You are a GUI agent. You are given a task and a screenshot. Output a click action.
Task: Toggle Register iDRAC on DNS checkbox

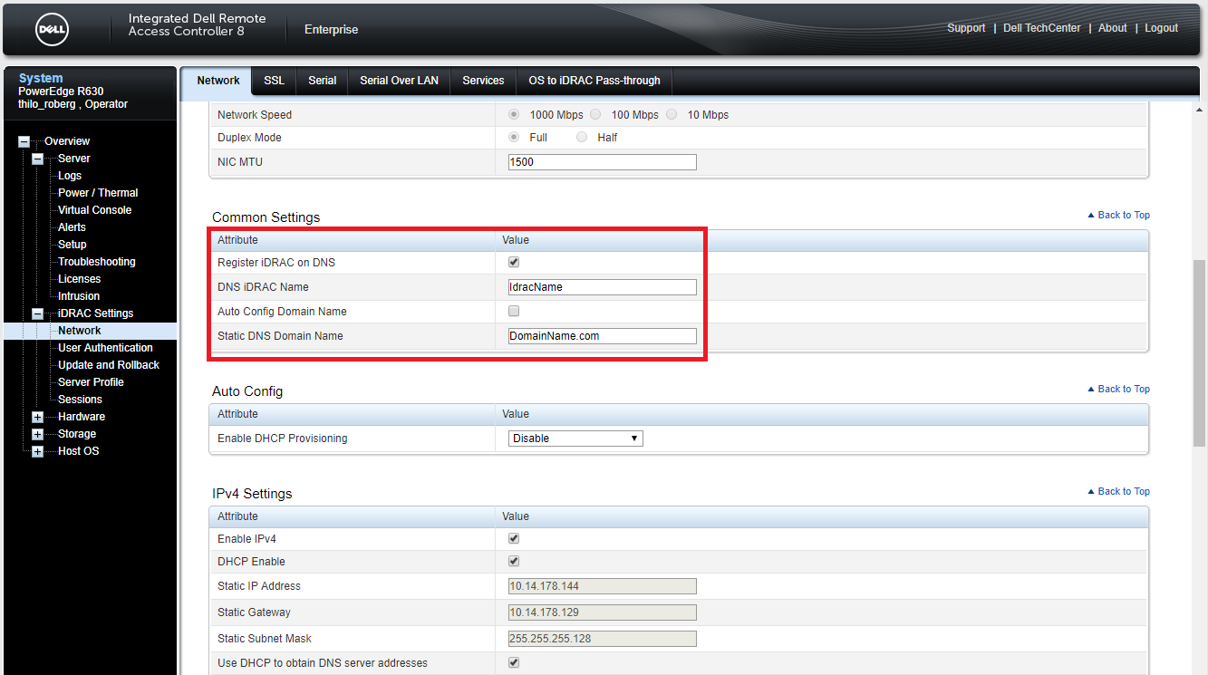coord(514,263)
